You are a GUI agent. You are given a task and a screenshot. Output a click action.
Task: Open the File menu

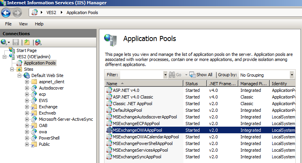[x=8, y=24]
